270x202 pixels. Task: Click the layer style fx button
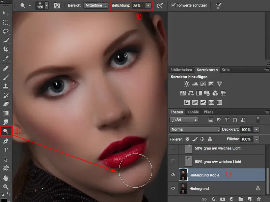(213, 199)
